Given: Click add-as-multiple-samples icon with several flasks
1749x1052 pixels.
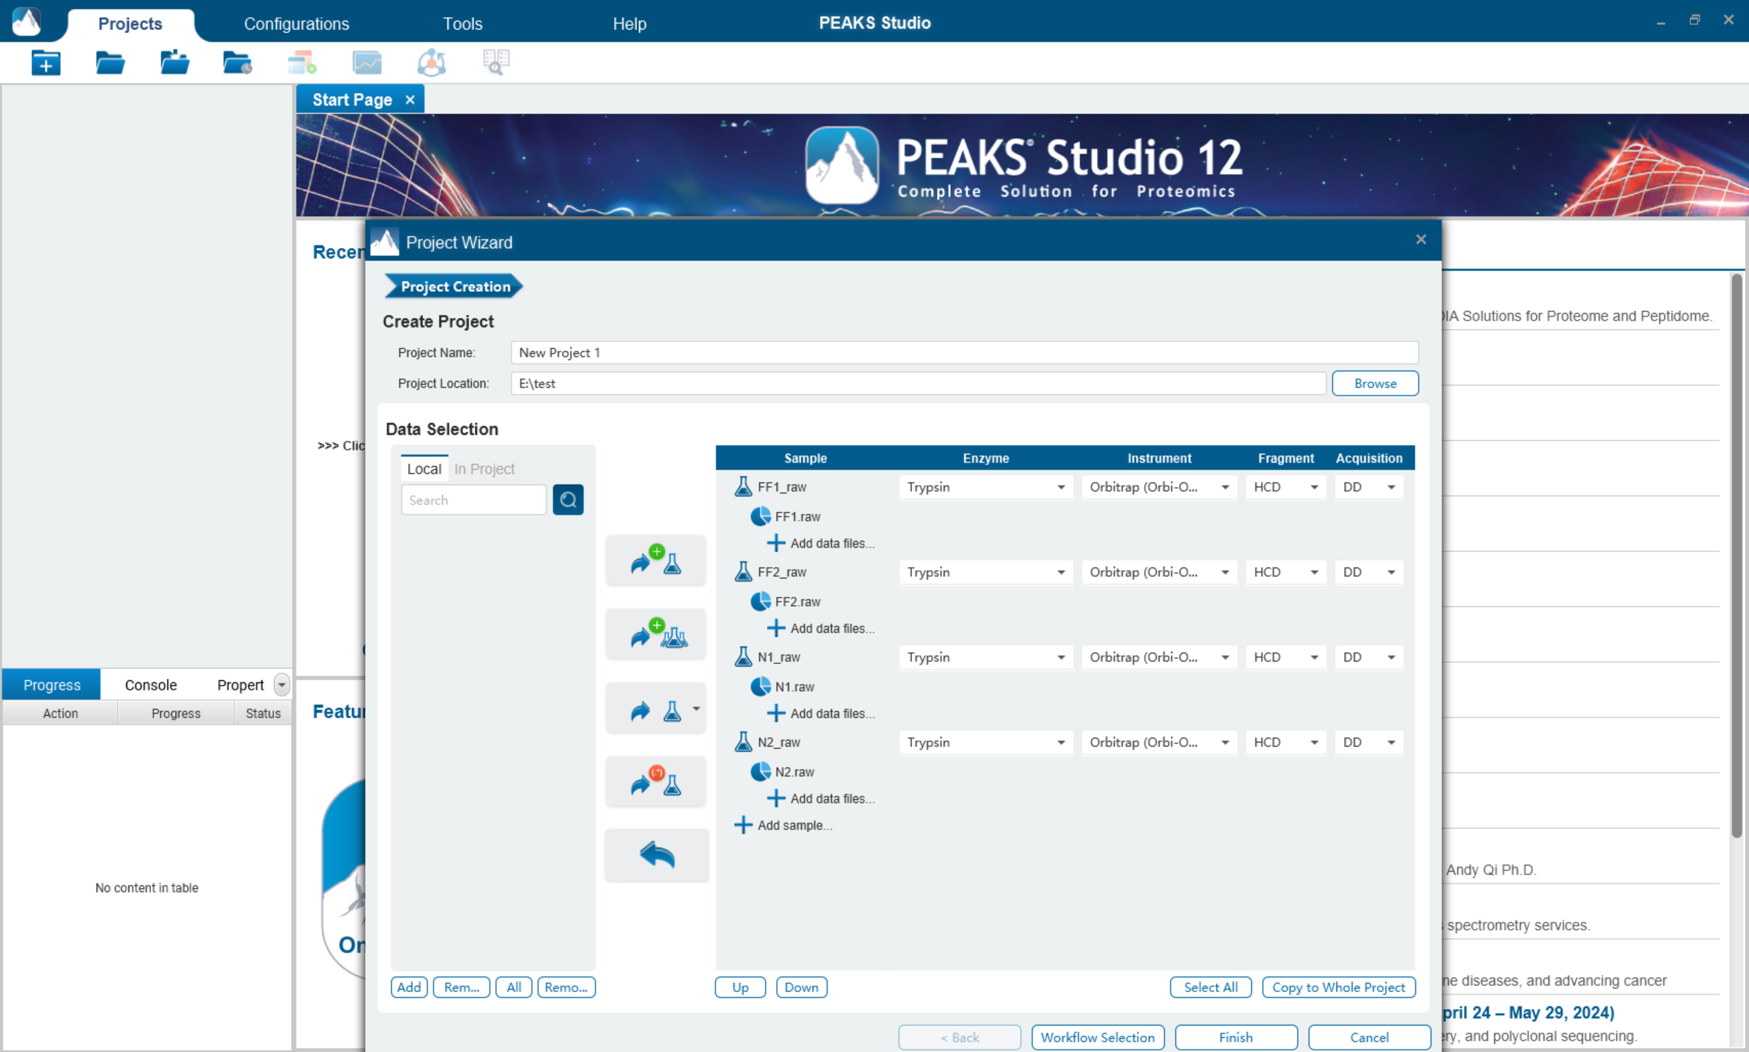Looking at the screenshot, I should tap(655, 634).
